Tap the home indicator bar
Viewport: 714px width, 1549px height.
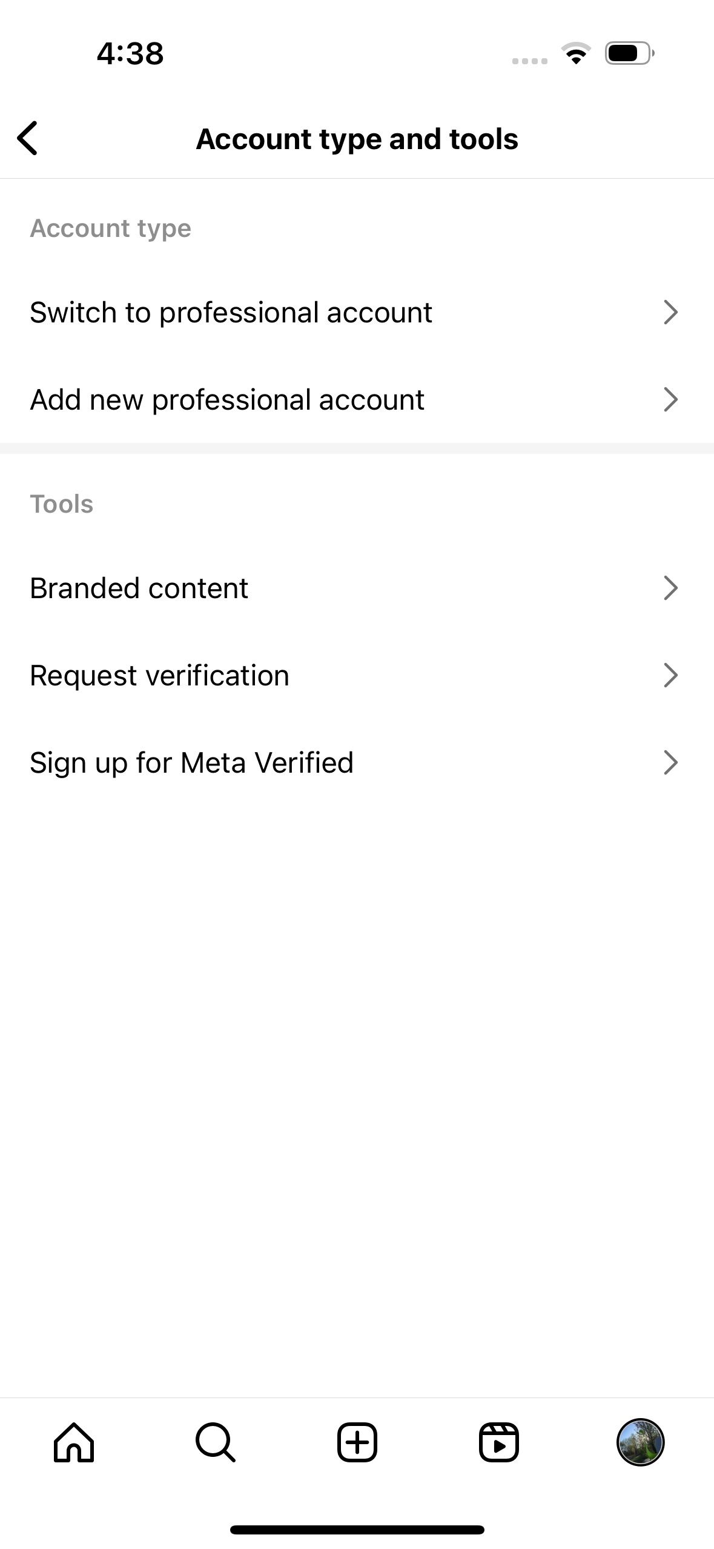(x=357, y=1530)
